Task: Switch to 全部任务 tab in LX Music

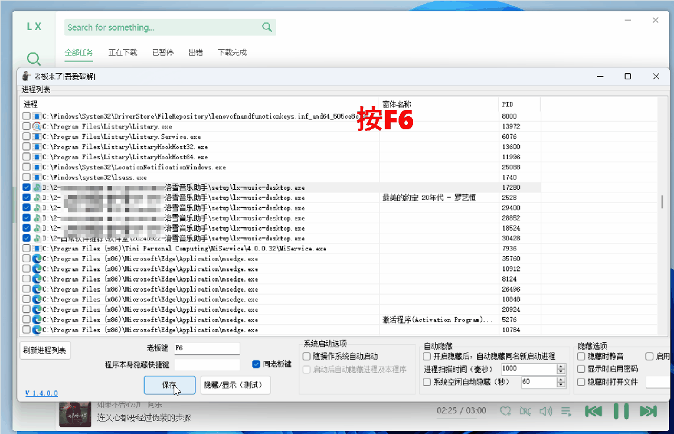Action: (79, 52)
